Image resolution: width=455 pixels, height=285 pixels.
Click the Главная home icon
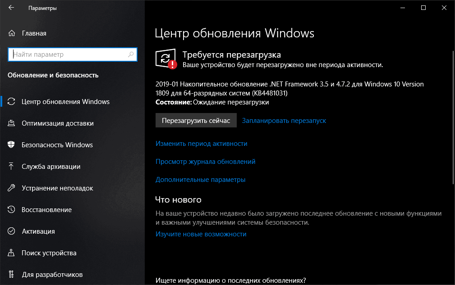[12, 33]
